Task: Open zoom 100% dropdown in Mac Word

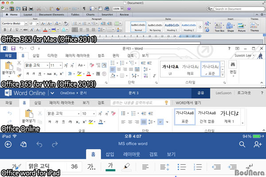Action: pos(122,9)
